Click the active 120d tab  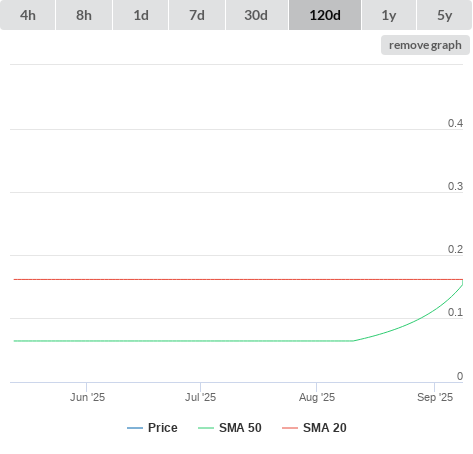[x=325, y=15]
